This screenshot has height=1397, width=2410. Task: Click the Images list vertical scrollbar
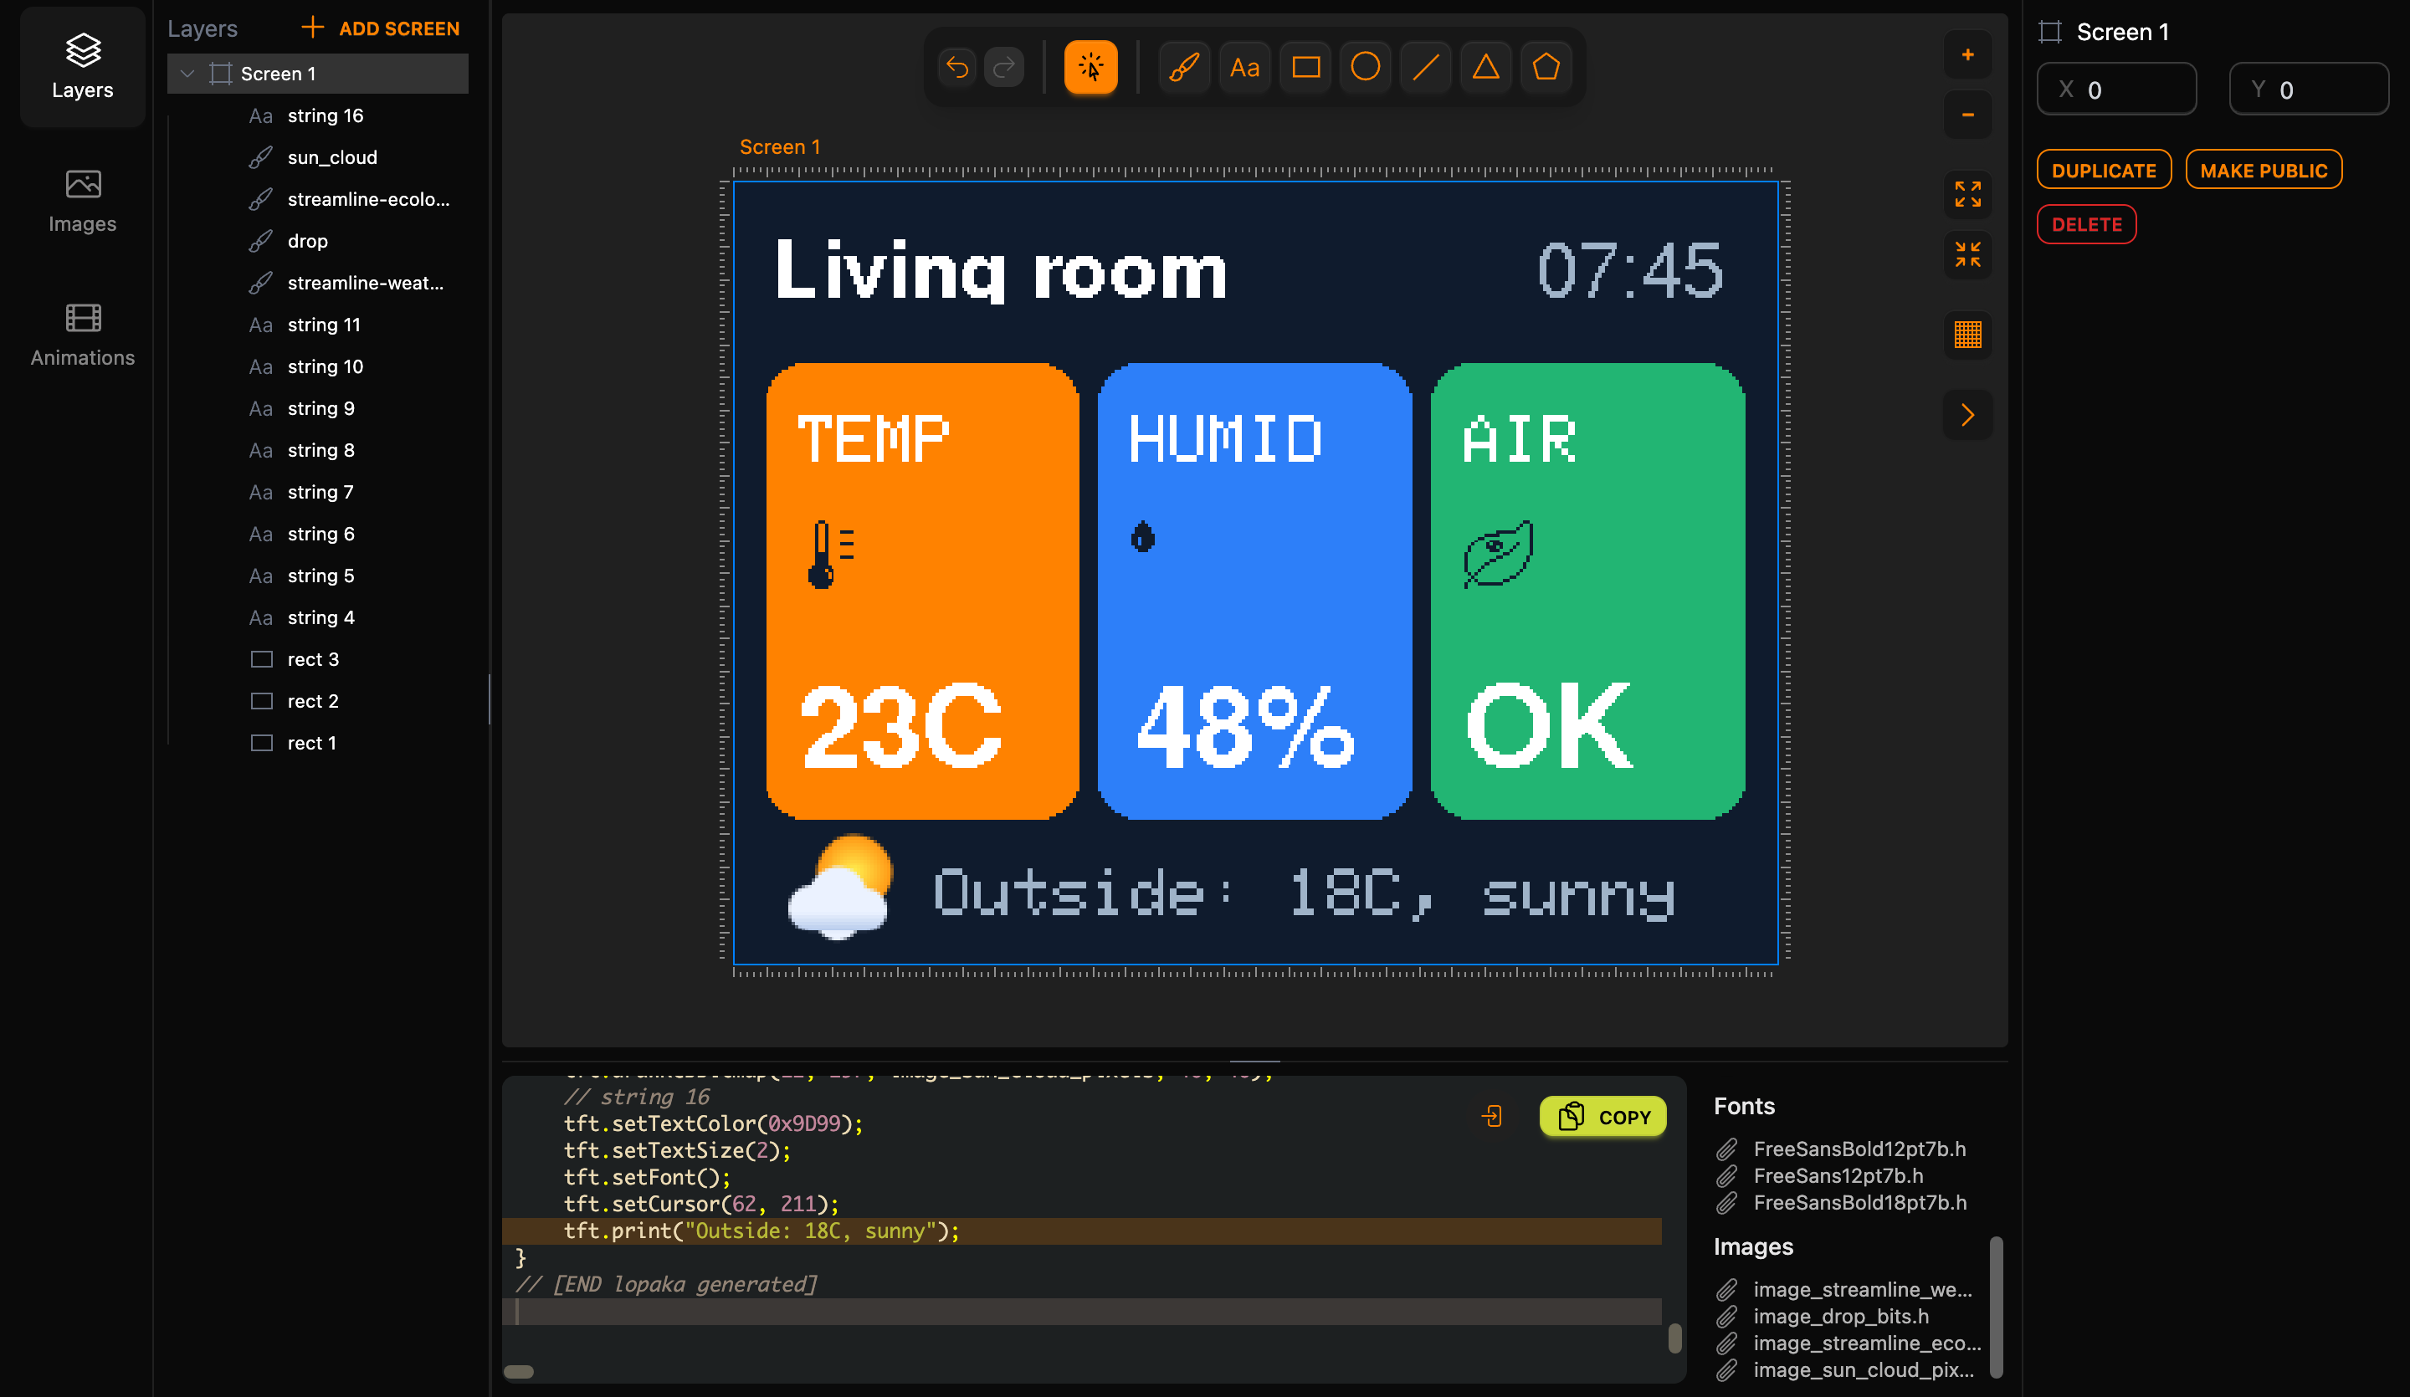point(1997,1308)
